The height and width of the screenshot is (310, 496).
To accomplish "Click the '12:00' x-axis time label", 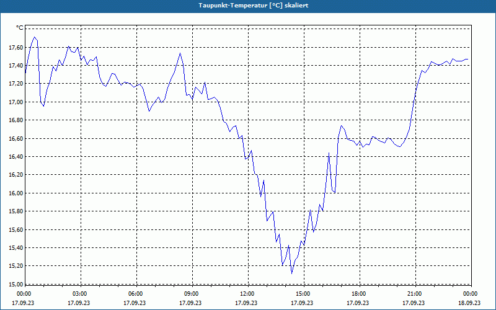I will (x=246, y=294).
